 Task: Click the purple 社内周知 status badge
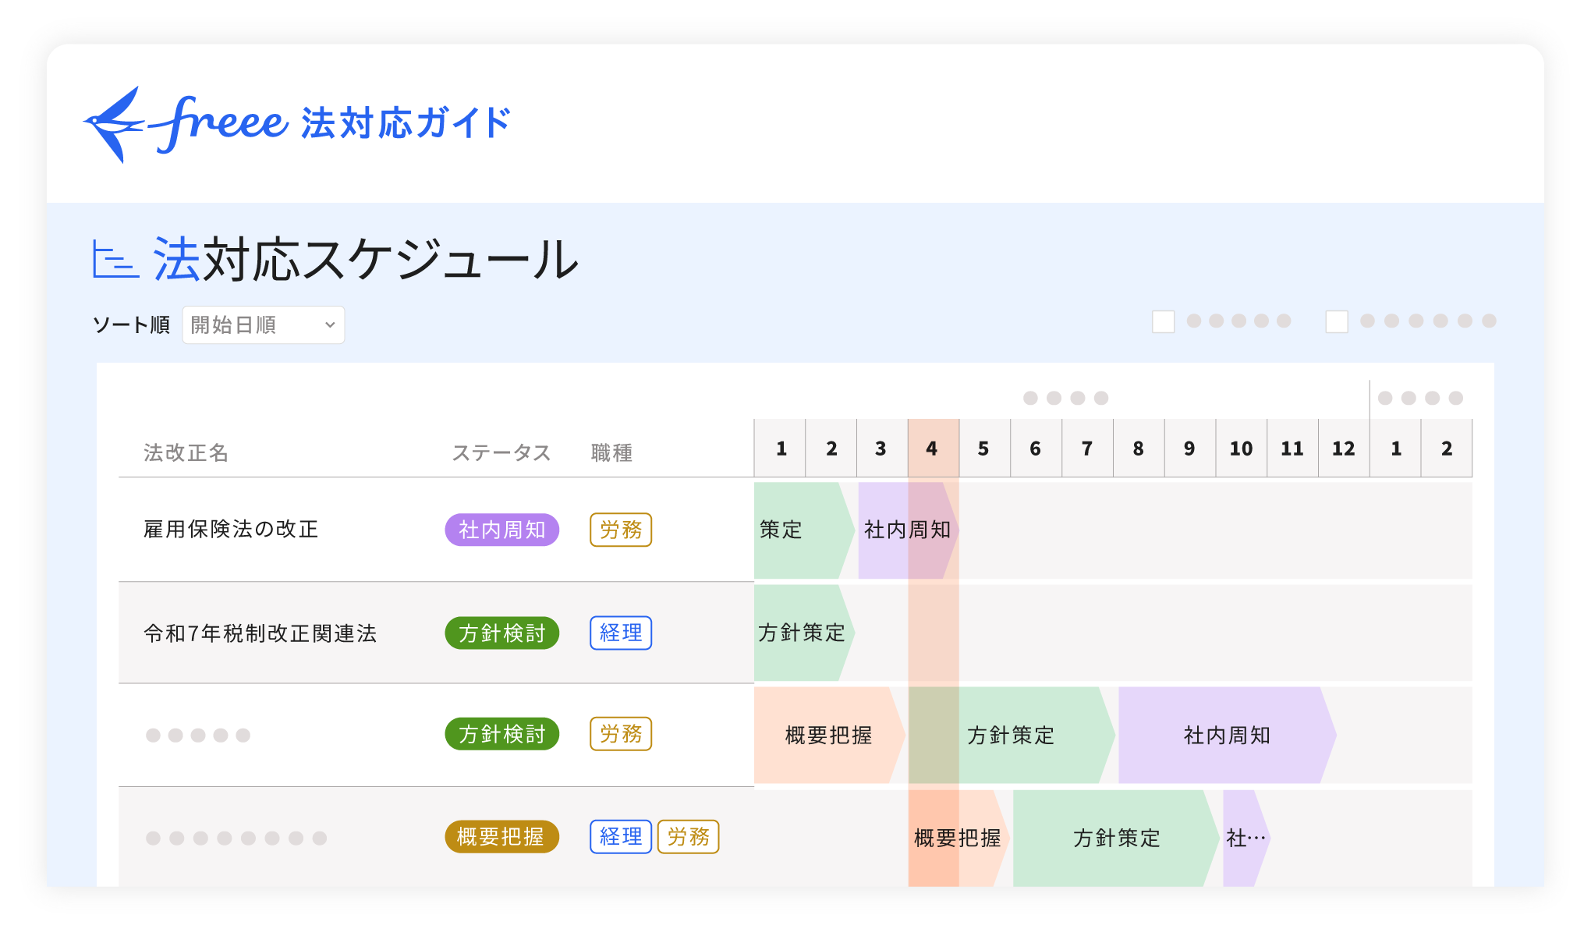click(501, 530)
